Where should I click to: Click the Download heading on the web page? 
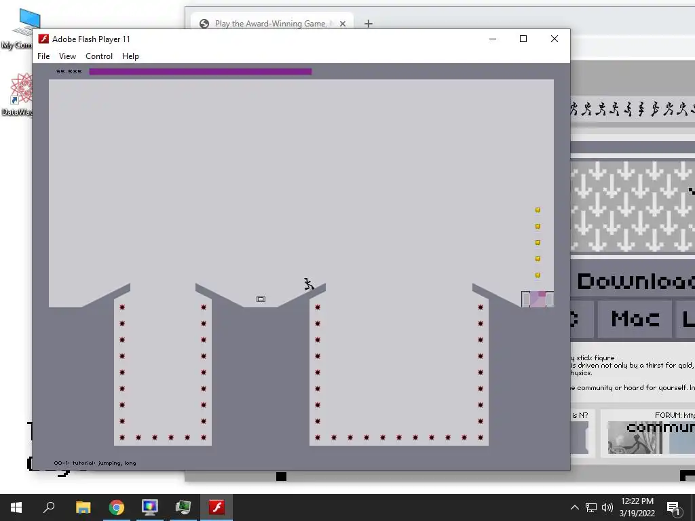pyautogui.click(x=635, y=282)
